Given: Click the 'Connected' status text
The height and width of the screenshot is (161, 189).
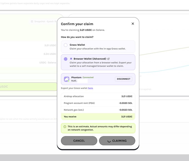Looking at the screenshot, I should (x=88, y=77).
